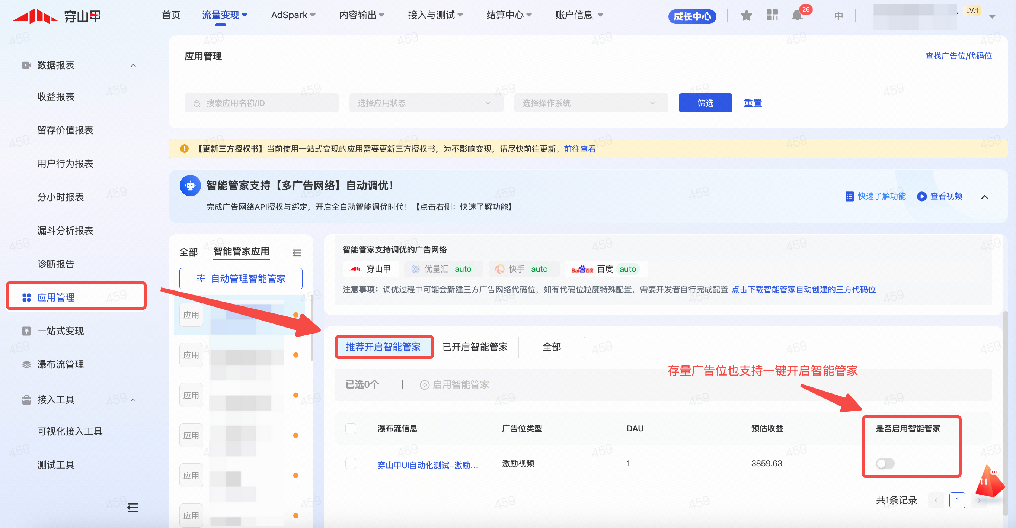Click the favorites star icon
The width and height of the screenshot is (1016, 528).
(x=746, y=16)
